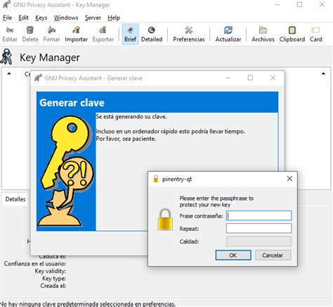Open the Windows menu

66,18
